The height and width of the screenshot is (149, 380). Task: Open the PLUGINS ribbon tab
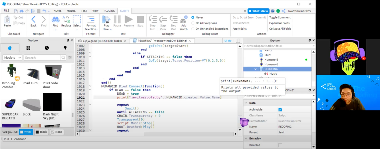[109, 11]
